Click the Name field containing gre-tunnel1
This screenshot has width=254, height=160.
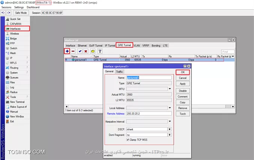click(149, 78)
